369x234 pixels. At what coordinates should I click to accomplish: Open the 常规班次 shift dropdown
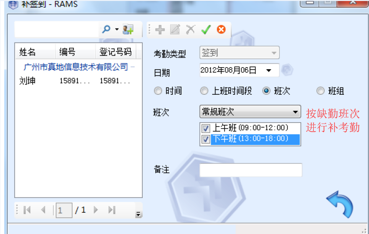[x=250, y=112]
